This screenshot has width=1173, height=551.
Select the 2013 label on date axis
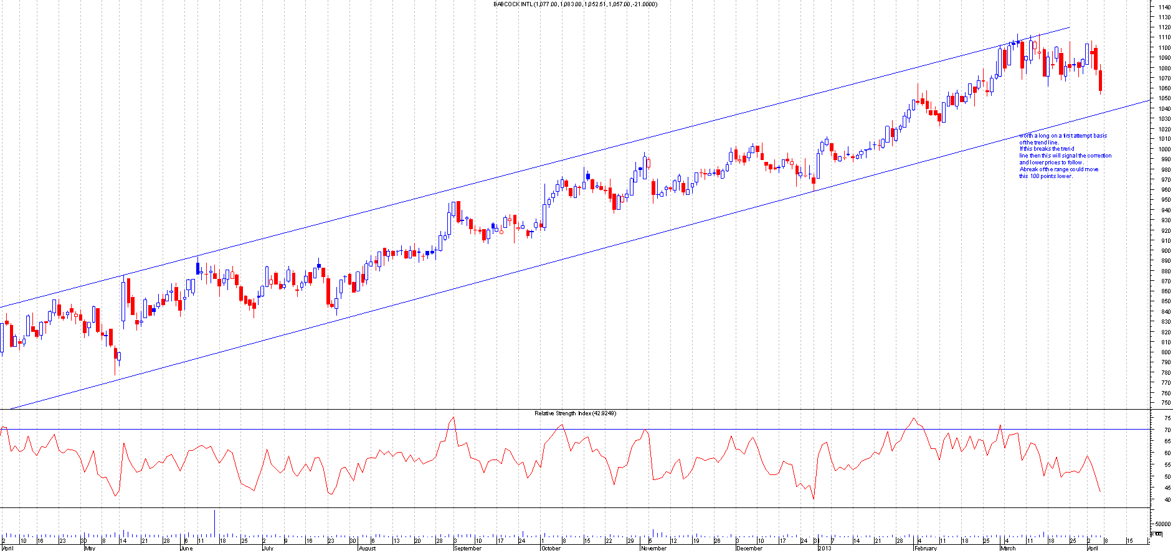tap(824, 548)
